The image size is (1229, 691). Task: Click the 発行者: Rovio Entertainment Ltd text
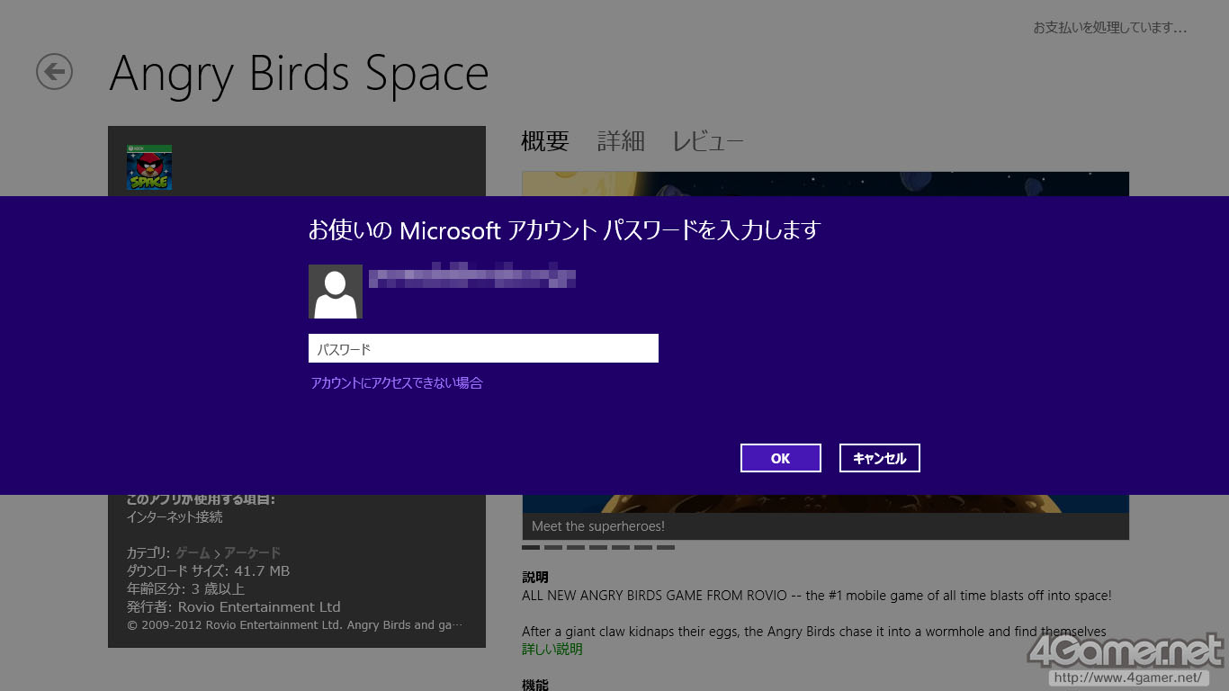(x=234, y=607)
